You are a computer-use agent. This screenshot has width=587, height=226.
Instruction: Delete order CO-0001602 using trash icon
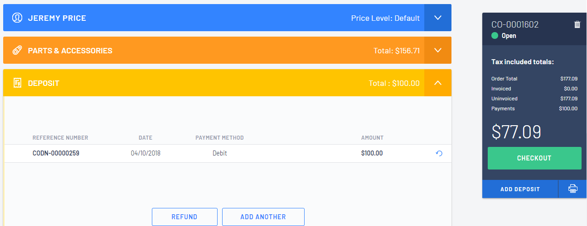tap(577, 24)
